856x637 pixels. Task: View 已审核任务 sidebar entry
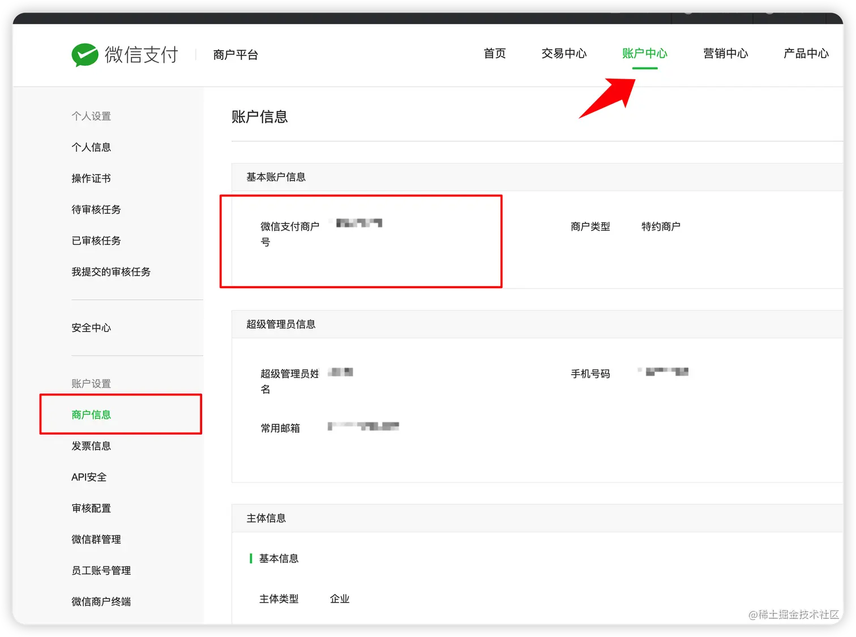click(x=96, y=240)
